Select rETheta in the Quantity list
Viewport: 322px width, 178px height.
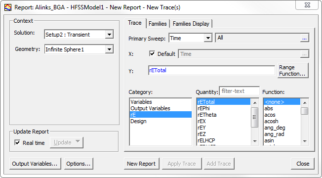pos(224,115)
